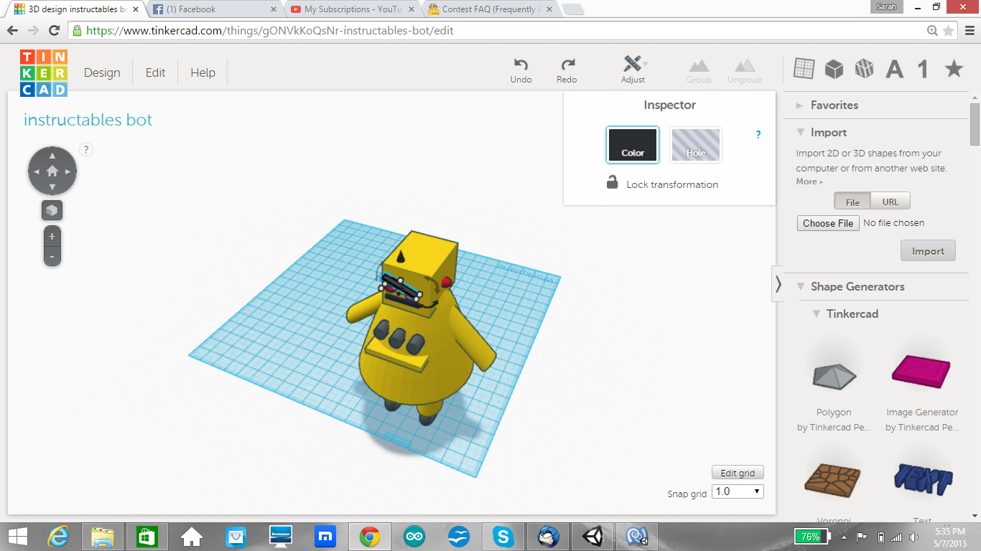Switch to the Facebook browser tab
Screen dimensions: 981x551
[x=214, y=9]
